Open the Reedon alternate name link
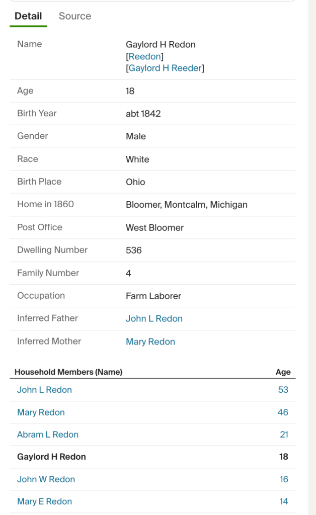Image resolution: width=316 pixels, height=515 pixels. pos(145,56)
